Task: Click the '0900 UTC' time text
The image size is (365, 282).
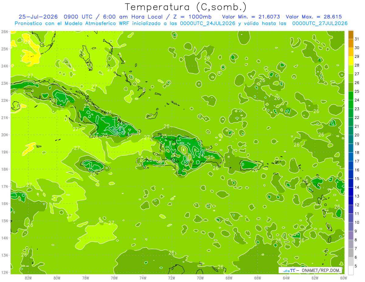Action: (x=78, y=17)
